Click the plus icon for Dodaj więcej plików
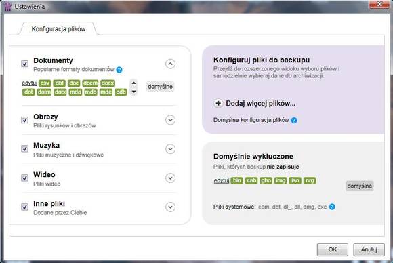Image resolution: width=393 pixels, height=263 pixels. pos(218,103)
